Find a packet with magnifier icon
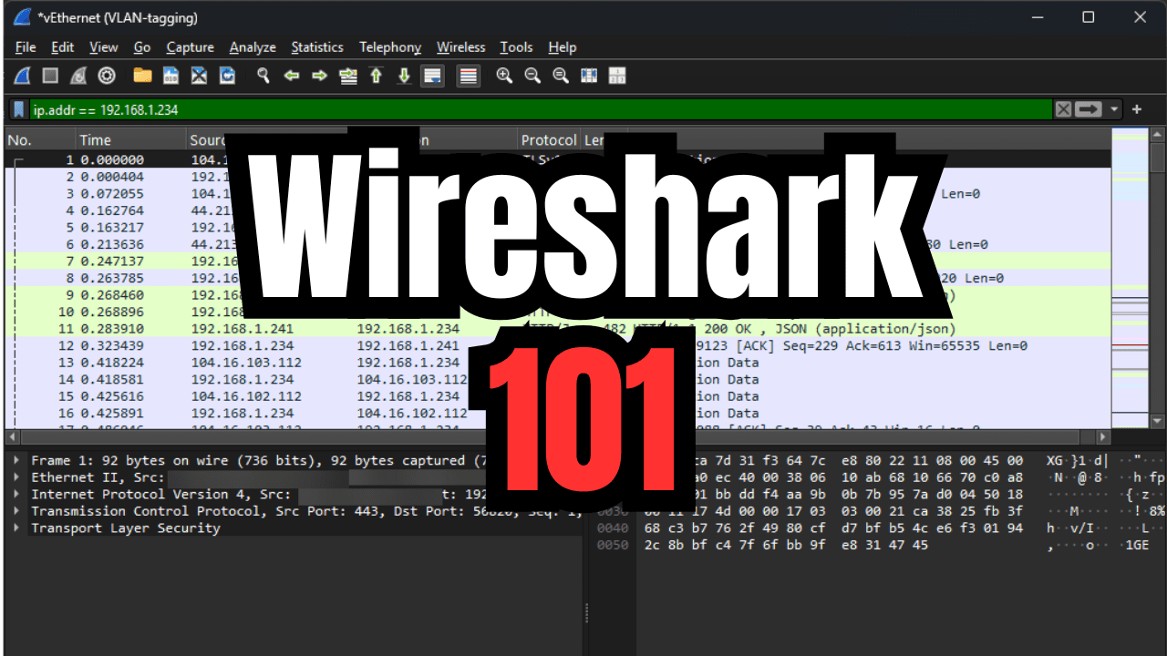Viewport: 1167px width, 656px height. pyautogui.click(x=263, y=76)
